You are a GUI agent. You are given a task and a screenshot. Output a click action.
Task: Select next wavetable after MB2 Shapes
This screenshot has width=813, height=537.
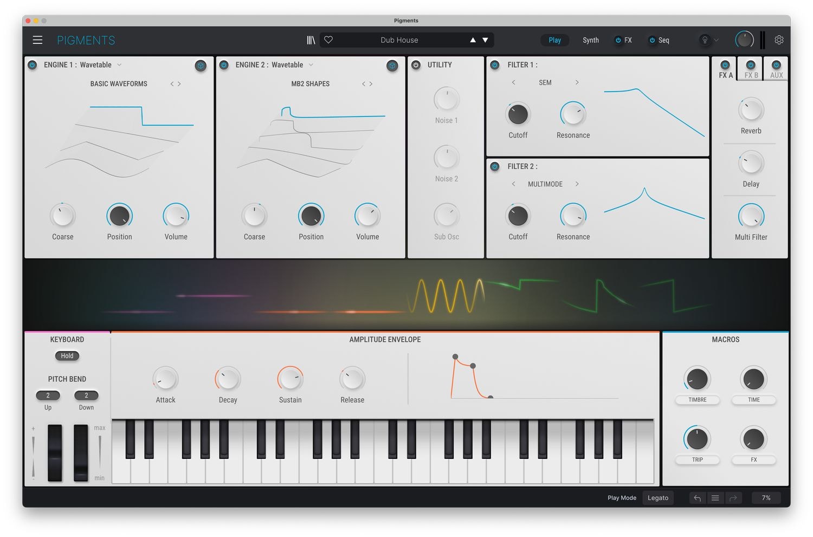tap(371, 84)
